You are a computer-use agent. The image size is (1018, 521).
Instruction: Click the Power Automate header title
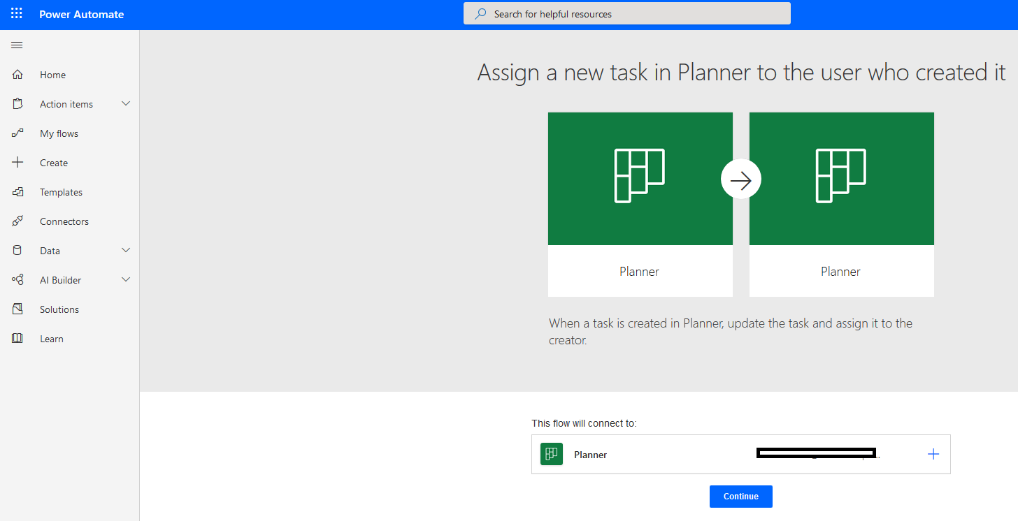pos(81,14)
